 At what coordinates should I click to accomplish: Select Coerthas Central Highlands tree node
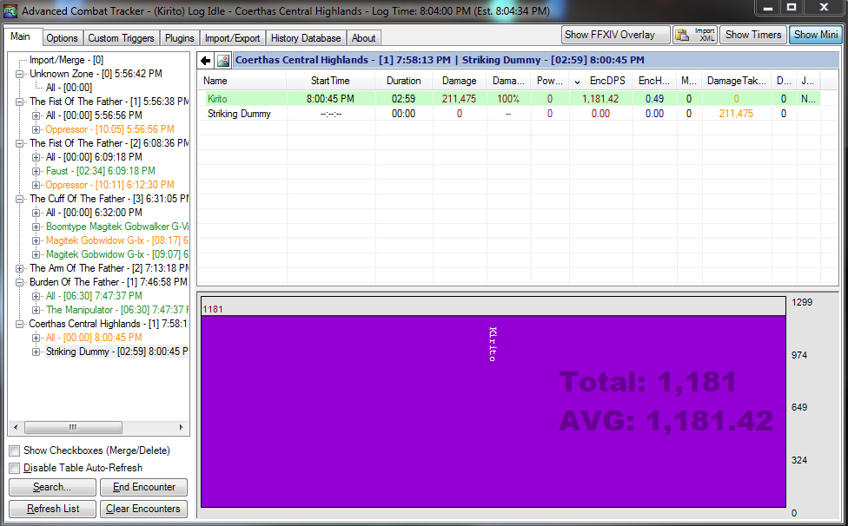pos(109,324)
